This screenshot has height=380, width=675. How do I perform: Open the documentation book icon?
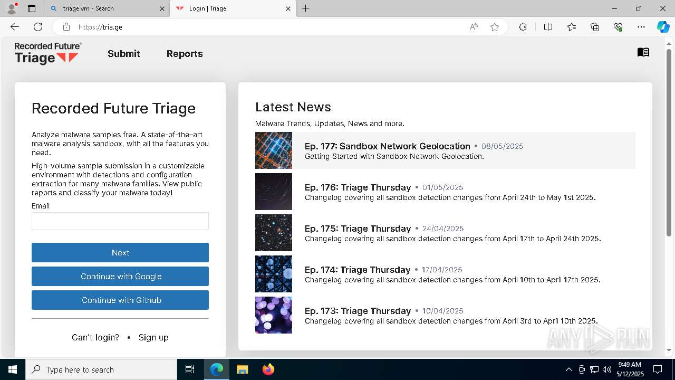(643, 52)
